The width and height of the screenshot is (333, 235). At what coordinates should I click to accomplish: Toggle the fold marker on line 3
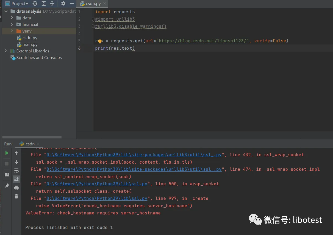coord(93,26)
